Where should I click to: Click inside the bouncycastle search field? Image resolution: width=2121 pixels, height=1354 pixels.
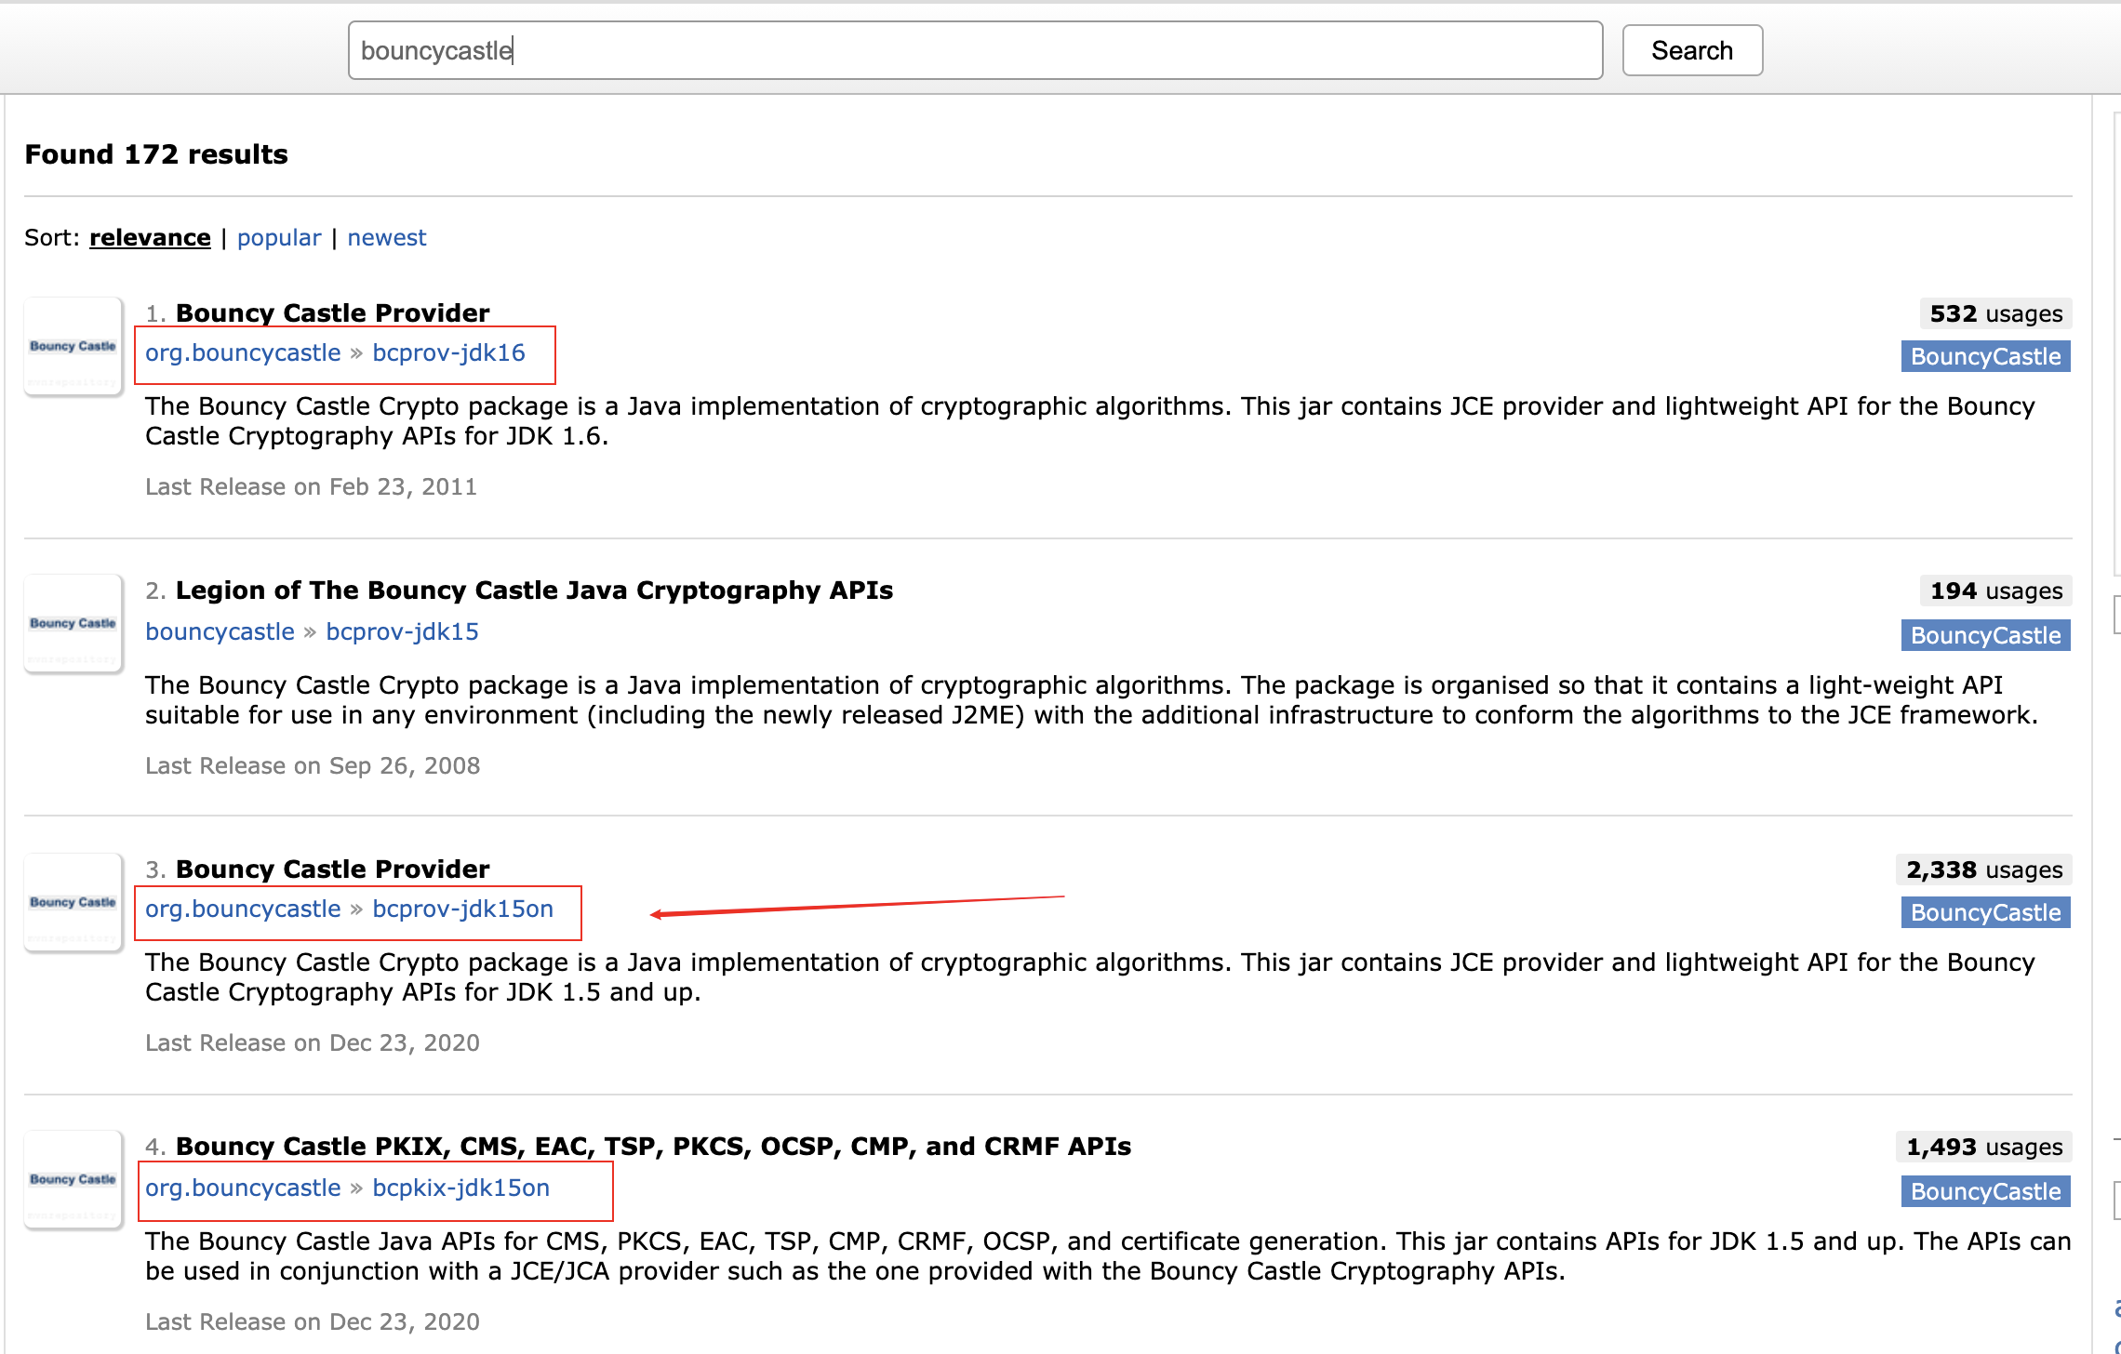pyautogui.click(x=974, y=50)
